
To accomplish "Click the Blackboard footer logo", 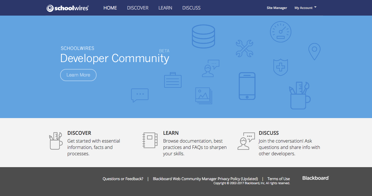I will 316,178.
